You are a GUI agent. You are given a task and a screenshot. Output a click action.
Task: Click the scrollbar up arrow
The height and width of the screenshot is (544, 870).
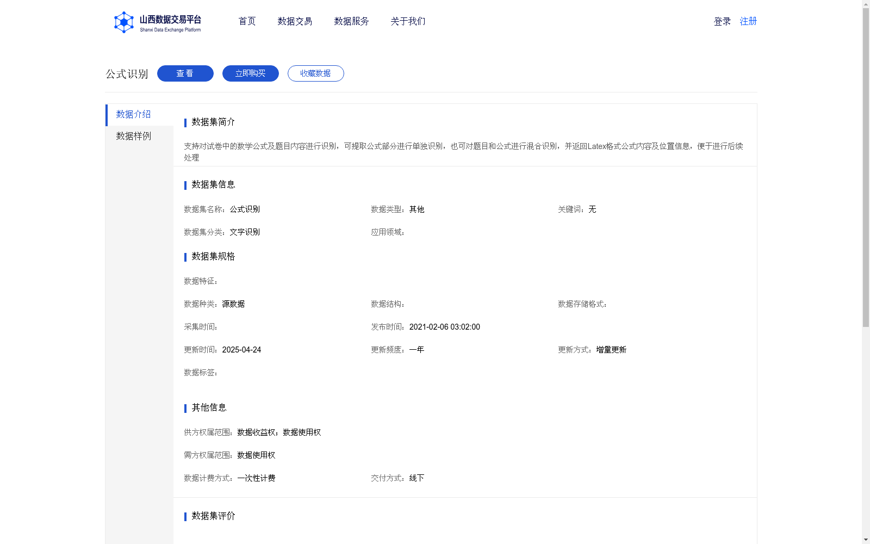point(866,4)
